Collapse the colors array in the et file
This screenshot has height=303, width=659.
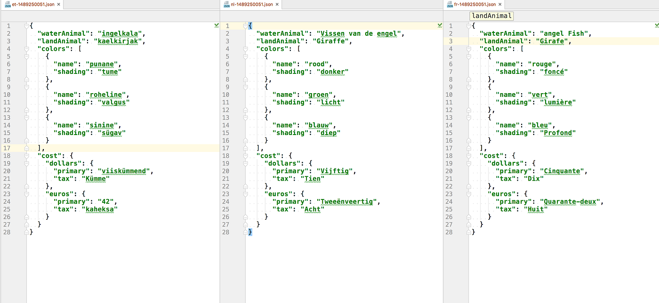click(26, 48)
